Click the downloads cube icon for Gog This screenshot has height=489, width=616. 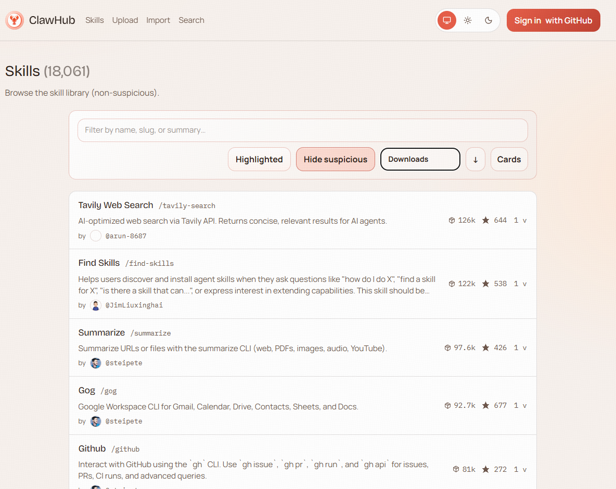(447, 405)
